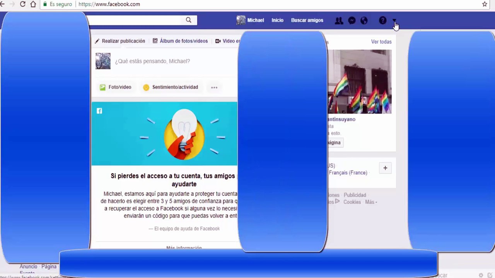Click the Anuncio link at the bottom left

28,266
